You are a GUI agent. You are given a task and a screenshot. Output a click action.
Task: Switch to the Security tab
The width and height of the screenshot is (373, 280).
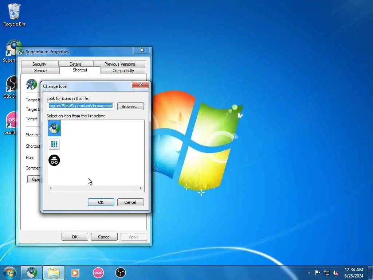(39, 64)
